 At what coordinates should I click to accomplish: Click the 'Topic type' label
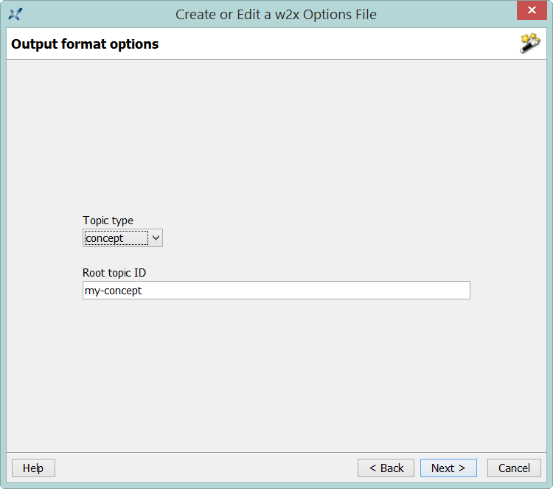pyautogui.click(x=108, y=221)
